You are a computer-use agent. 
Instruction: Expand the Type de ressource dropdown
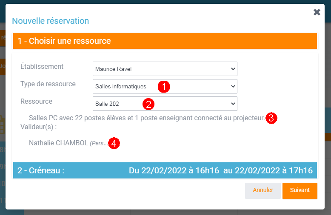[x=165, y=86]
